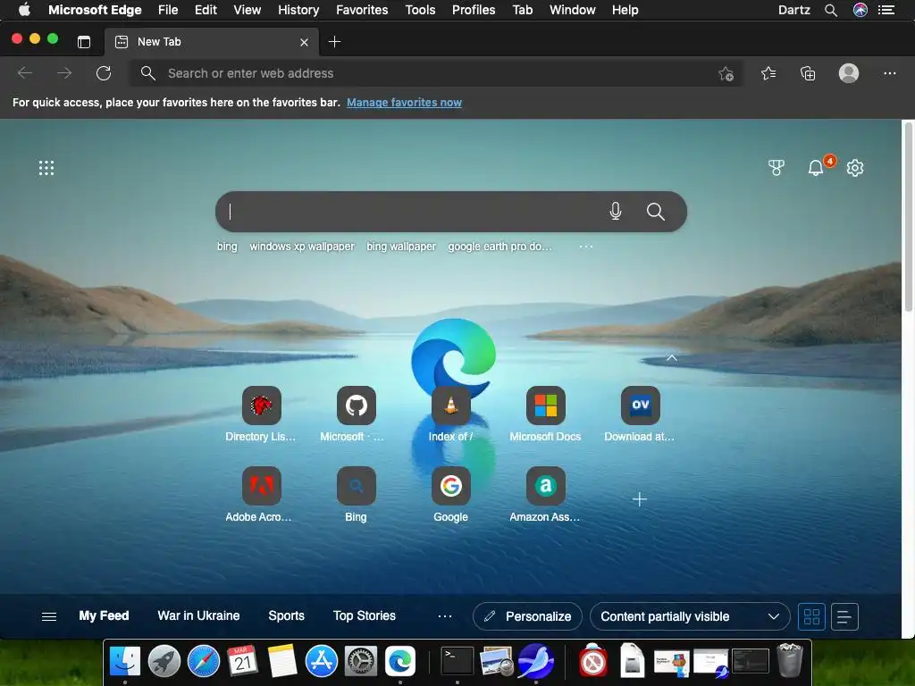Open the Microsoft Docs quick link

546,414
